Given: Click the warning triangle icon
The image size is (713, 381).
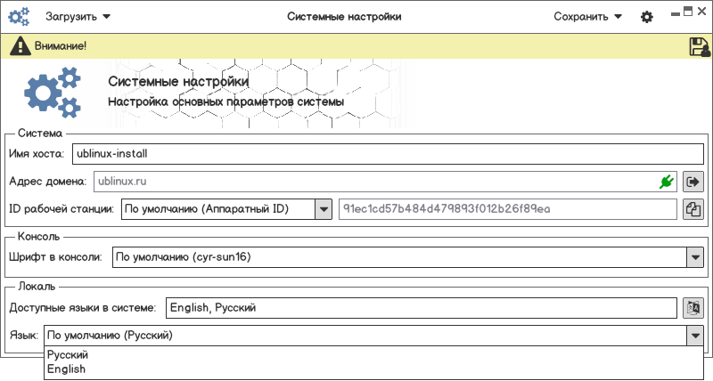Looking at the screenshot, I should [x=20, y=46].
